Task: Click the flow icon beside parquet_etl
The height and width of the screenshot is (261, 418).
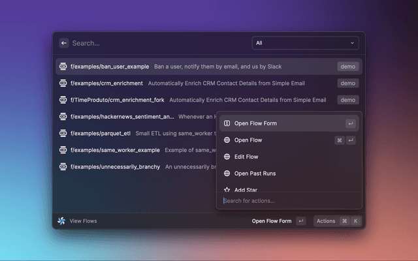Action: (x=63, y=133)
